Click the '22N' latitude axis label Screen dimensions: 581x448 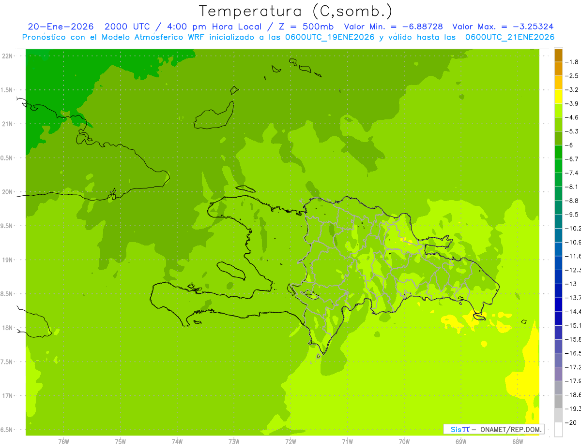click(8, 56)
